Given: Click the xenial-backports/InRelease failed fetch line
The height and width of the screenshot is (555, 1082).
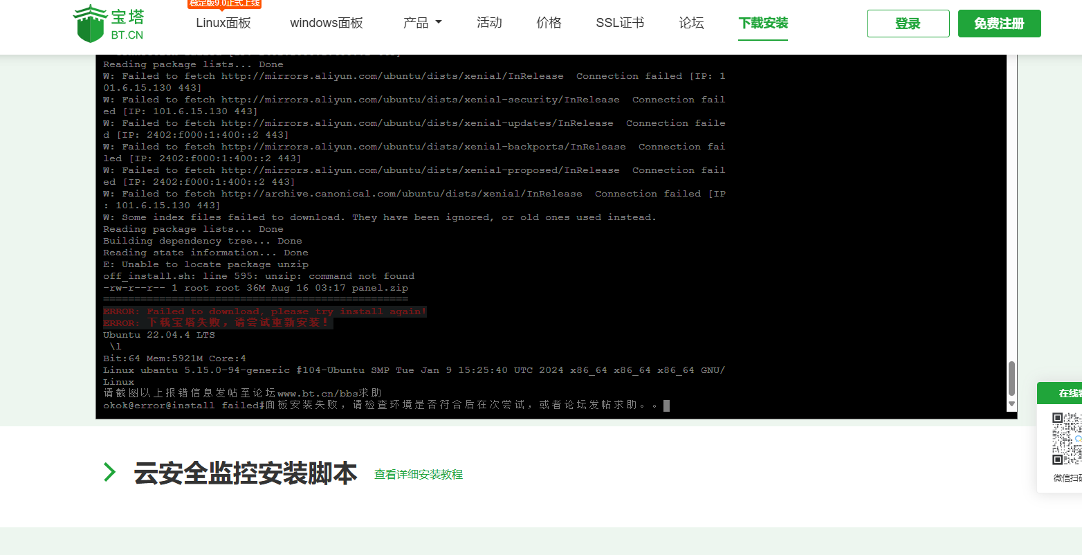Looking at the screenshot, I should [414, 152].
